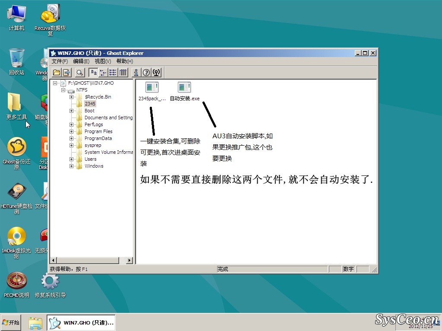
Task: Switch to details view in toolbar
Action: [x=123, y=73]
